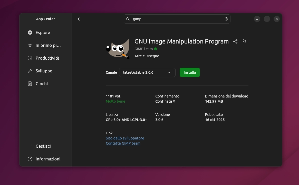The image size is (299, 185).
Task: Click the Esplora compass icon in sidebar
Action: pos(30,32)
